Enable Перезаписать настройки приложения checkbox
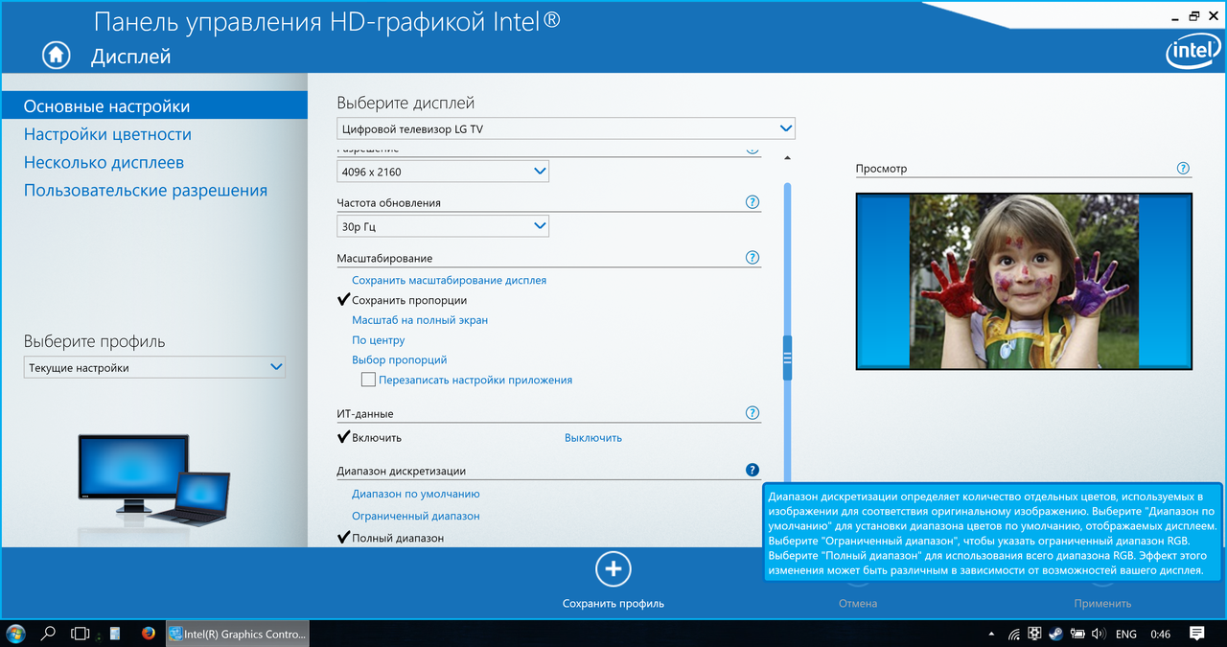 (x=368, y=380)
